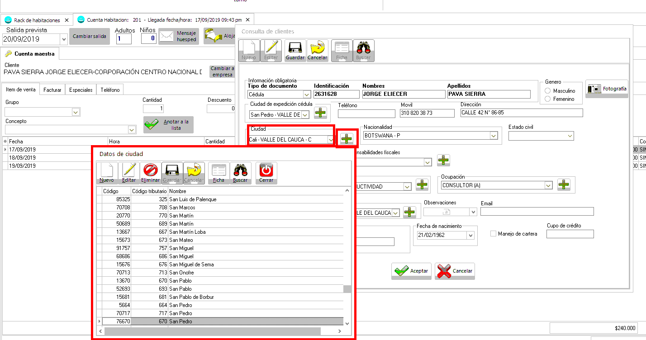Viewport: 646px width, 340px height.
Task: Open the Nacionalidad dropdown list
Action: pos(493,136)
